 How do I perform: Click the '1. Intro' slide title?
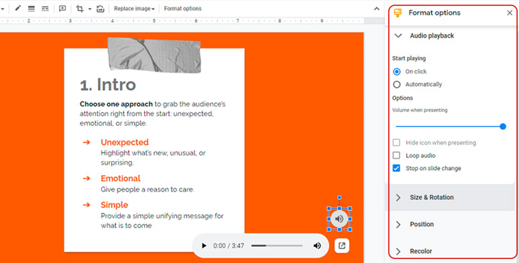pos(108,85)
